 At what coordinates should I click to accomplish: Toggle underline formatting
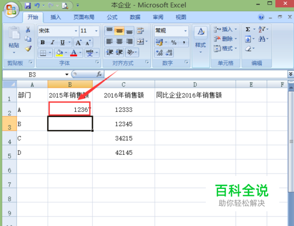[62, 42]
